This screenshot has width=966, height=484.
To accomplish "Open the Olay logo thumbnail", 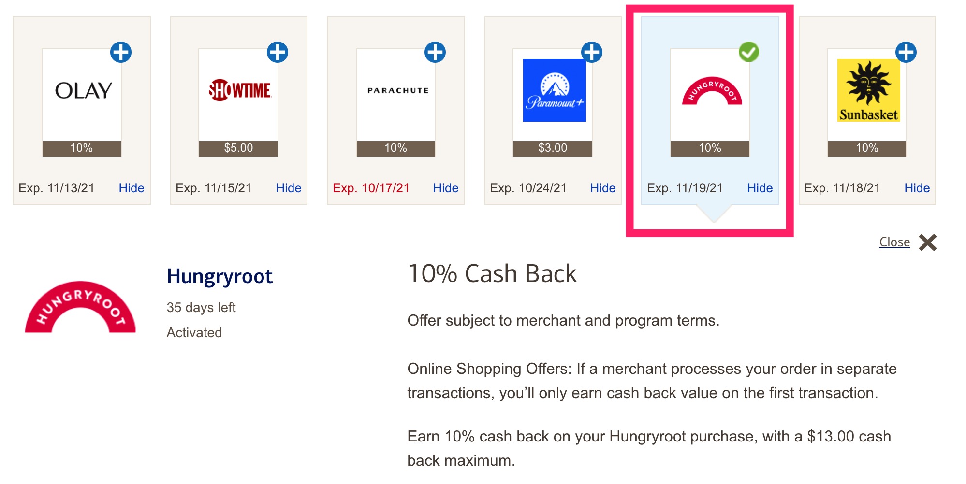I will coord(82,92).
